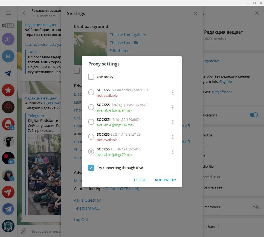This screenshot has width=264, height=237.
Task: Open the girl portrait avatar with badge 1
Action: pyautogui.click(x=8, y=175)
